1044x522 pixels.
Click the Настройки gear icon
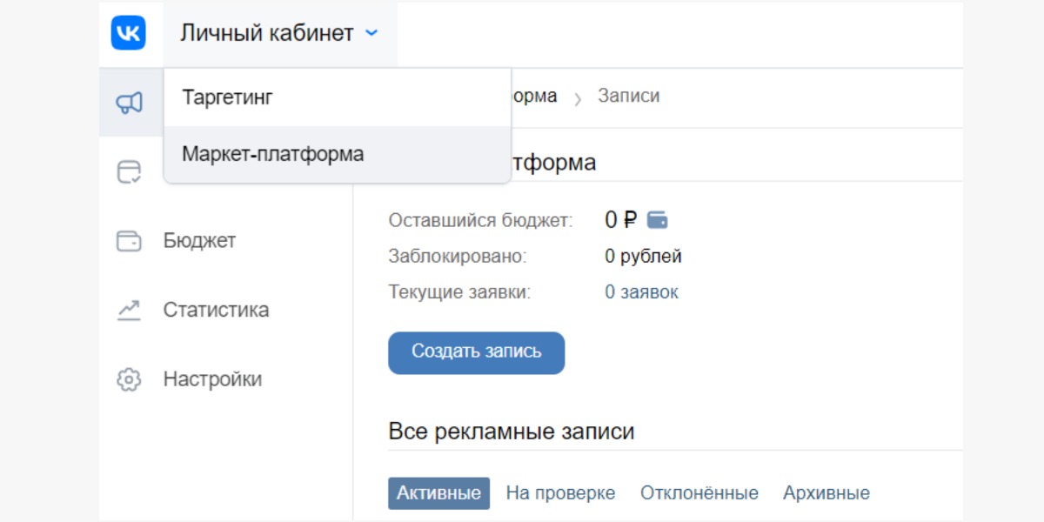point(129,379)
